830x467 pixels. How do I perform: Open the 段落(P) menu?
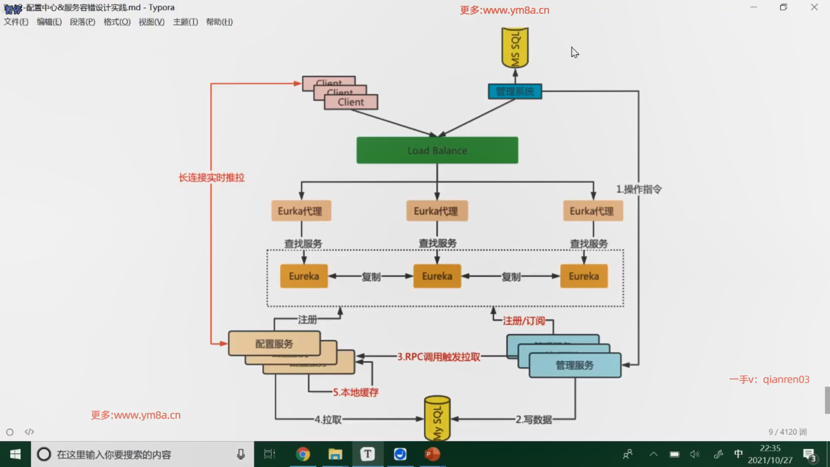[x=82, y=22]
